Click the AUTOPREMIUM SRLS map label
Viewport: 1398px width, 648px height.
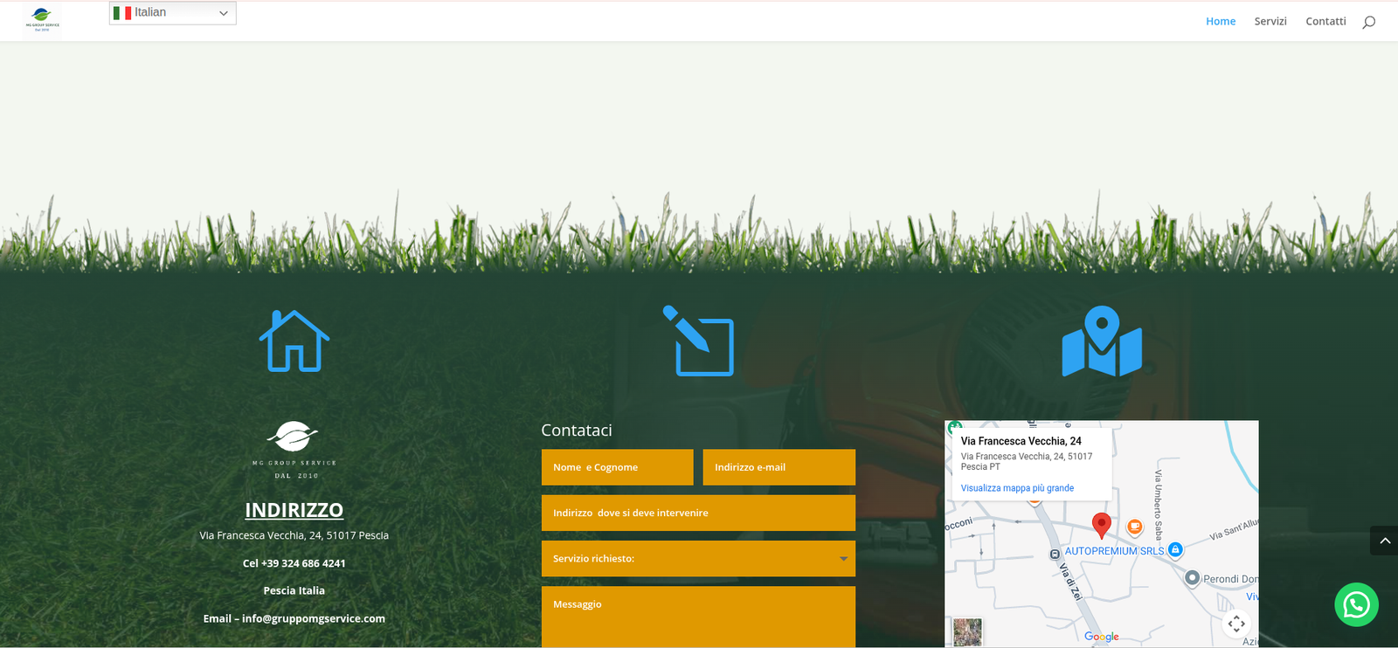(1114, 551)
